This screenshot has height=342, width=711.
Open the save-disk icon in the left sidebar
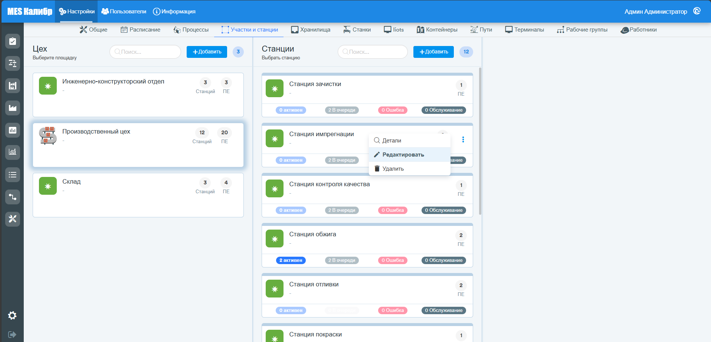(x=13, y=86)
